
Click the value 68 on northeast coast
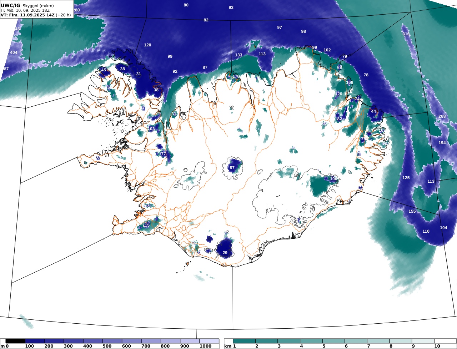coord(340,67)
